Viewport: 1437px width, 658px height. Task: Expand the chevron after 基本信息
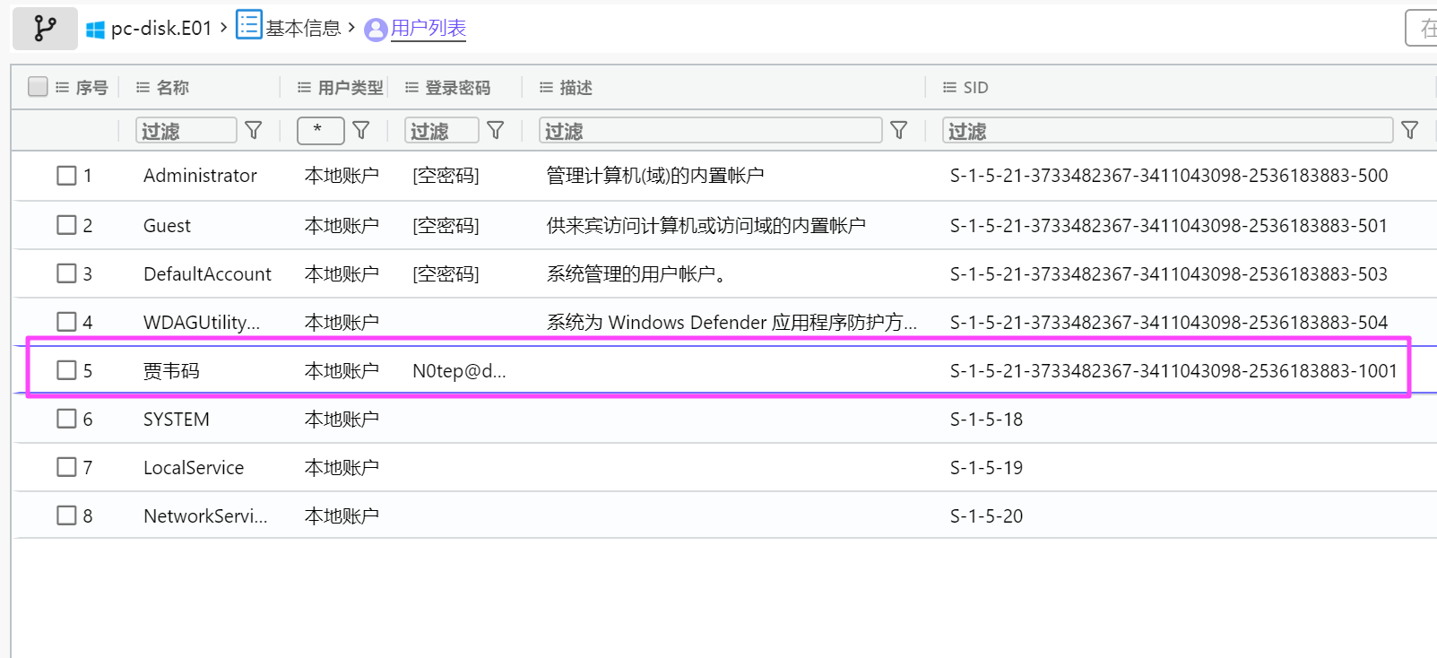tap(351, 28)
